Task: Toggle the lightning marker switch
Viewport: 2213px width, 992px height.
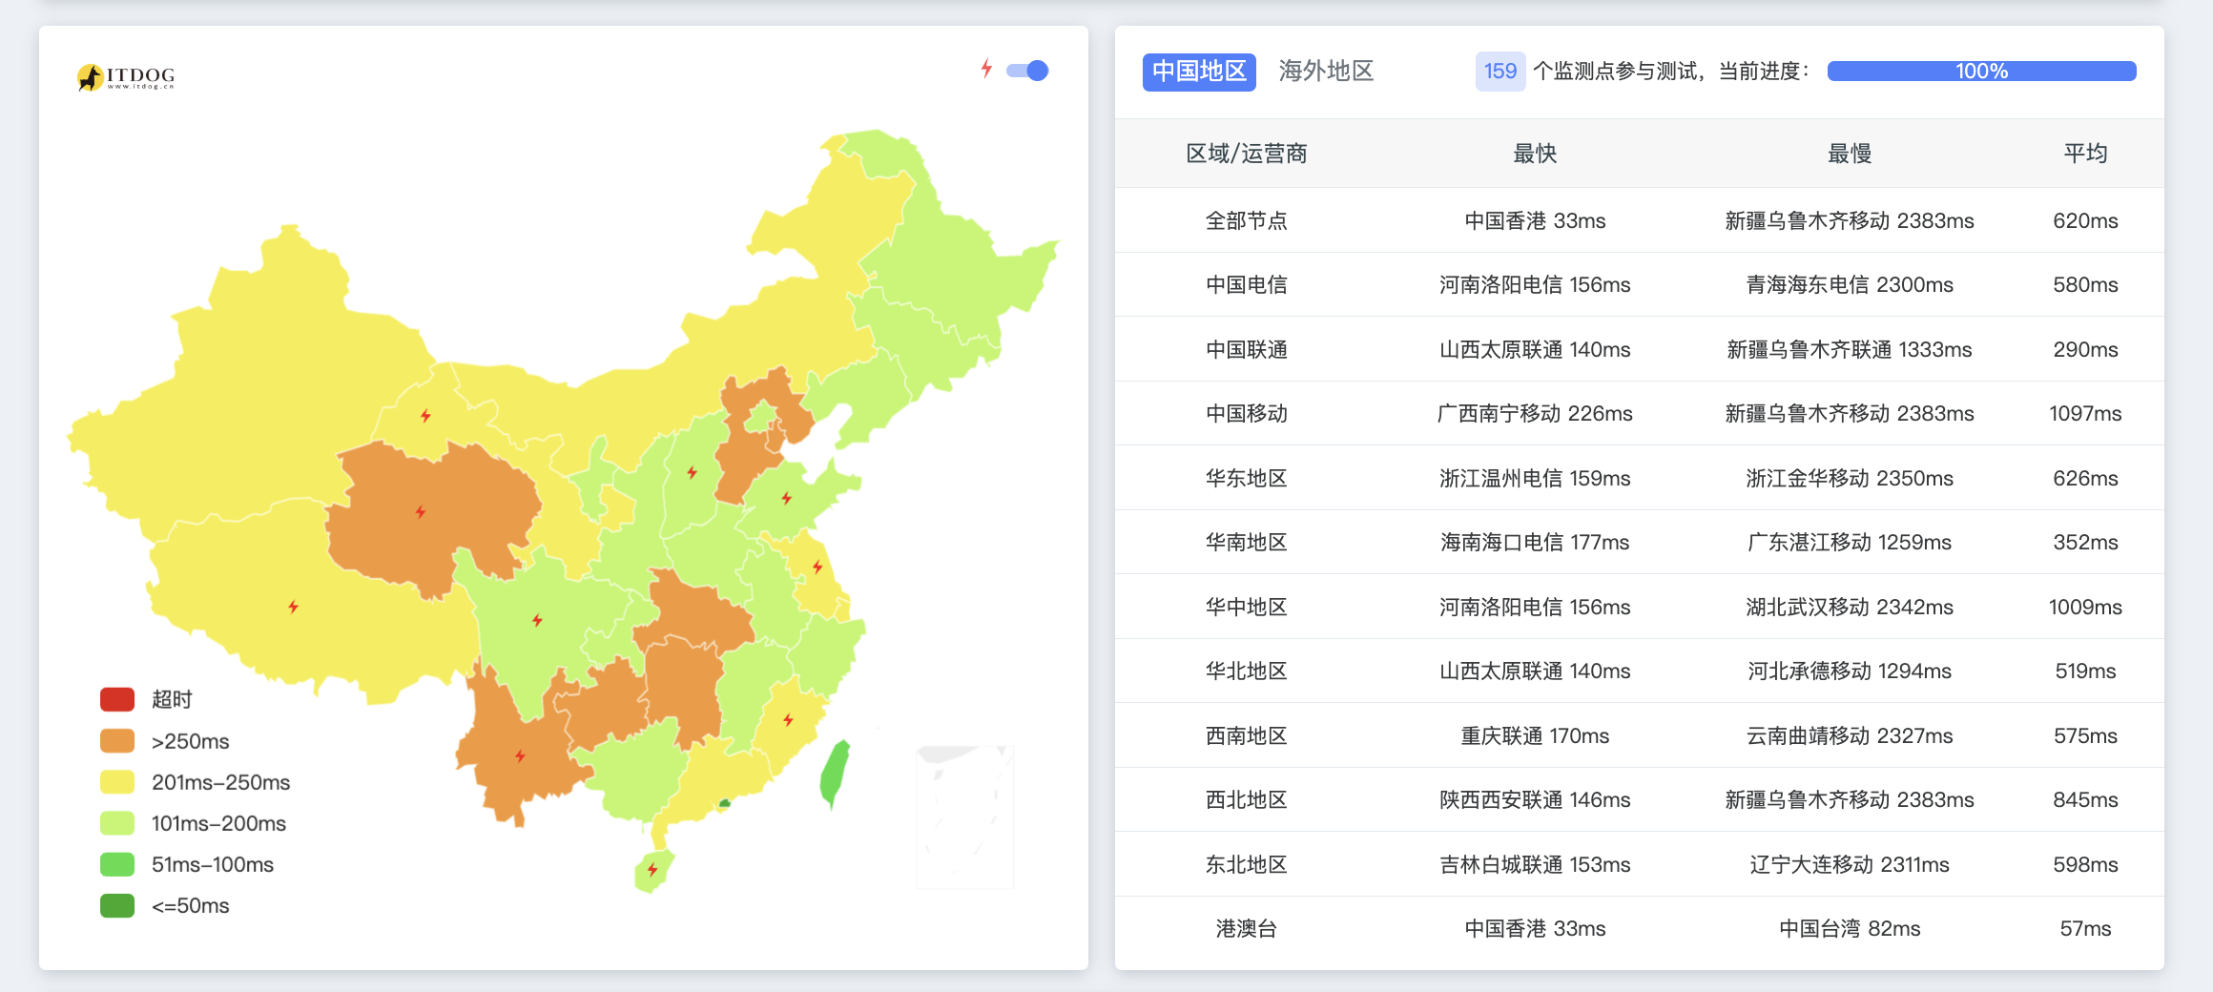Action: pyautogui.click(x=1028, y=71)
